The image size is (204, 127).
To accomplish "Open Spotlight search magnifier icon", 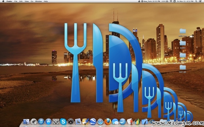I will (196, 1).
